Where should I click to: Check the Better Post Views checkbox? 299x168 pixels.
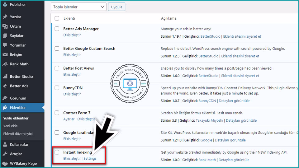(x=57, y=68)
